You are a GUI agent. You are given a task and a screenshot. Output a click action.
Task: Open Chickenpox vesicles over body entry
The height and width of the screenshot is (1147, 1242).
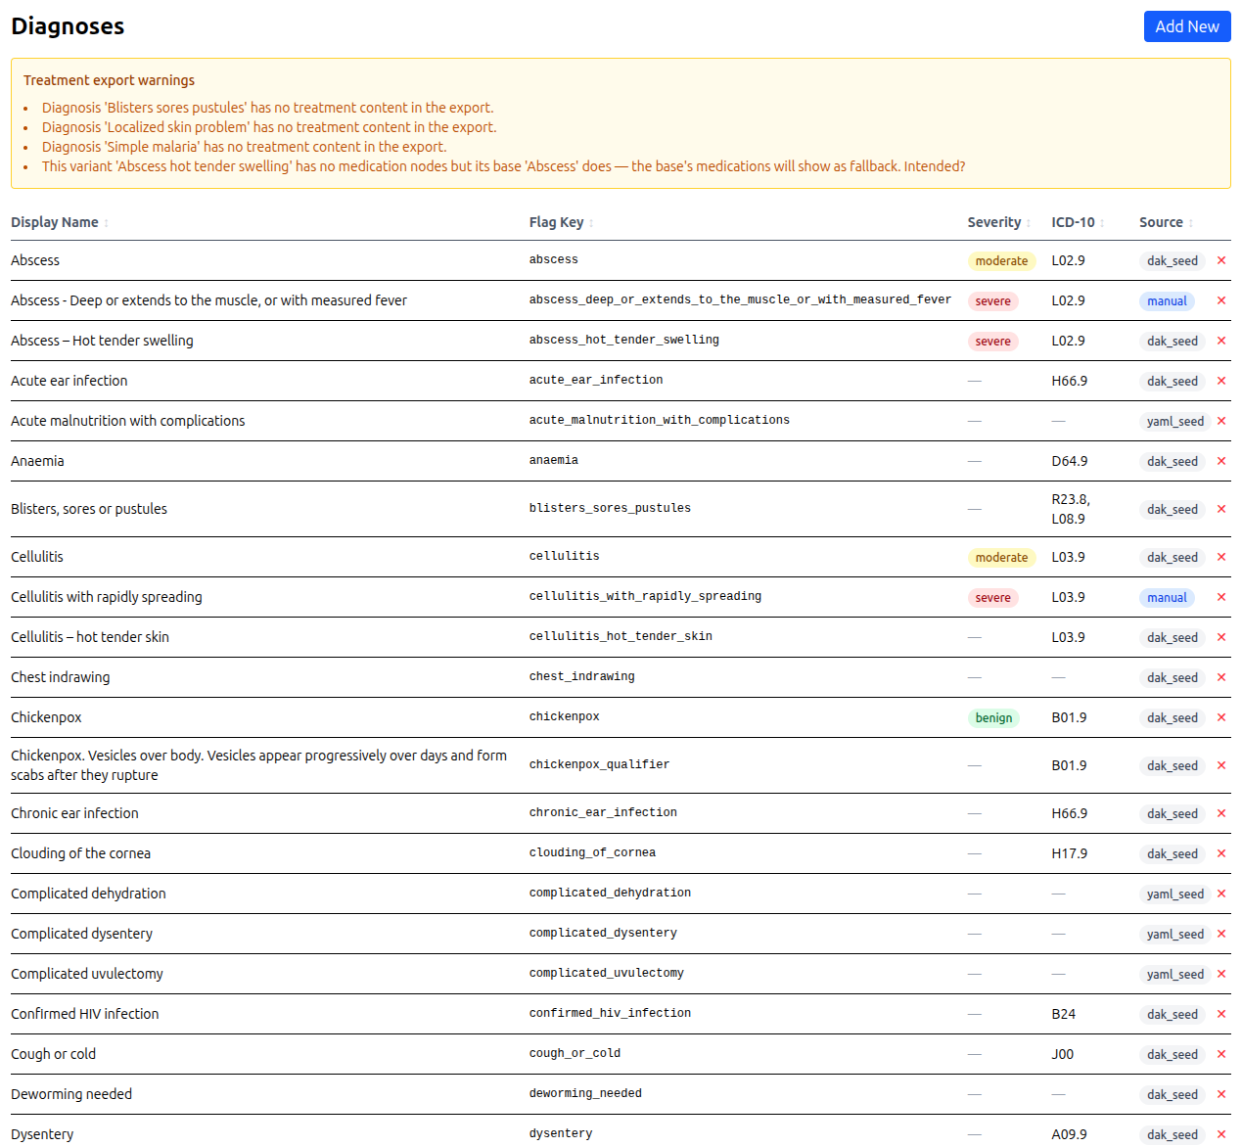click(259, 765)
